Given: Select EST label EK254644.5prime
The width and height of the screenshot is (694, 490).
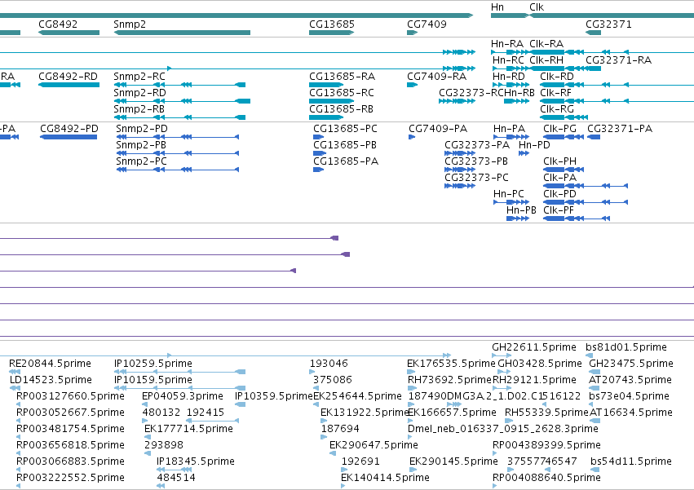Looking at the screenshot, I should pyautogui.click(x=357, y=396).
